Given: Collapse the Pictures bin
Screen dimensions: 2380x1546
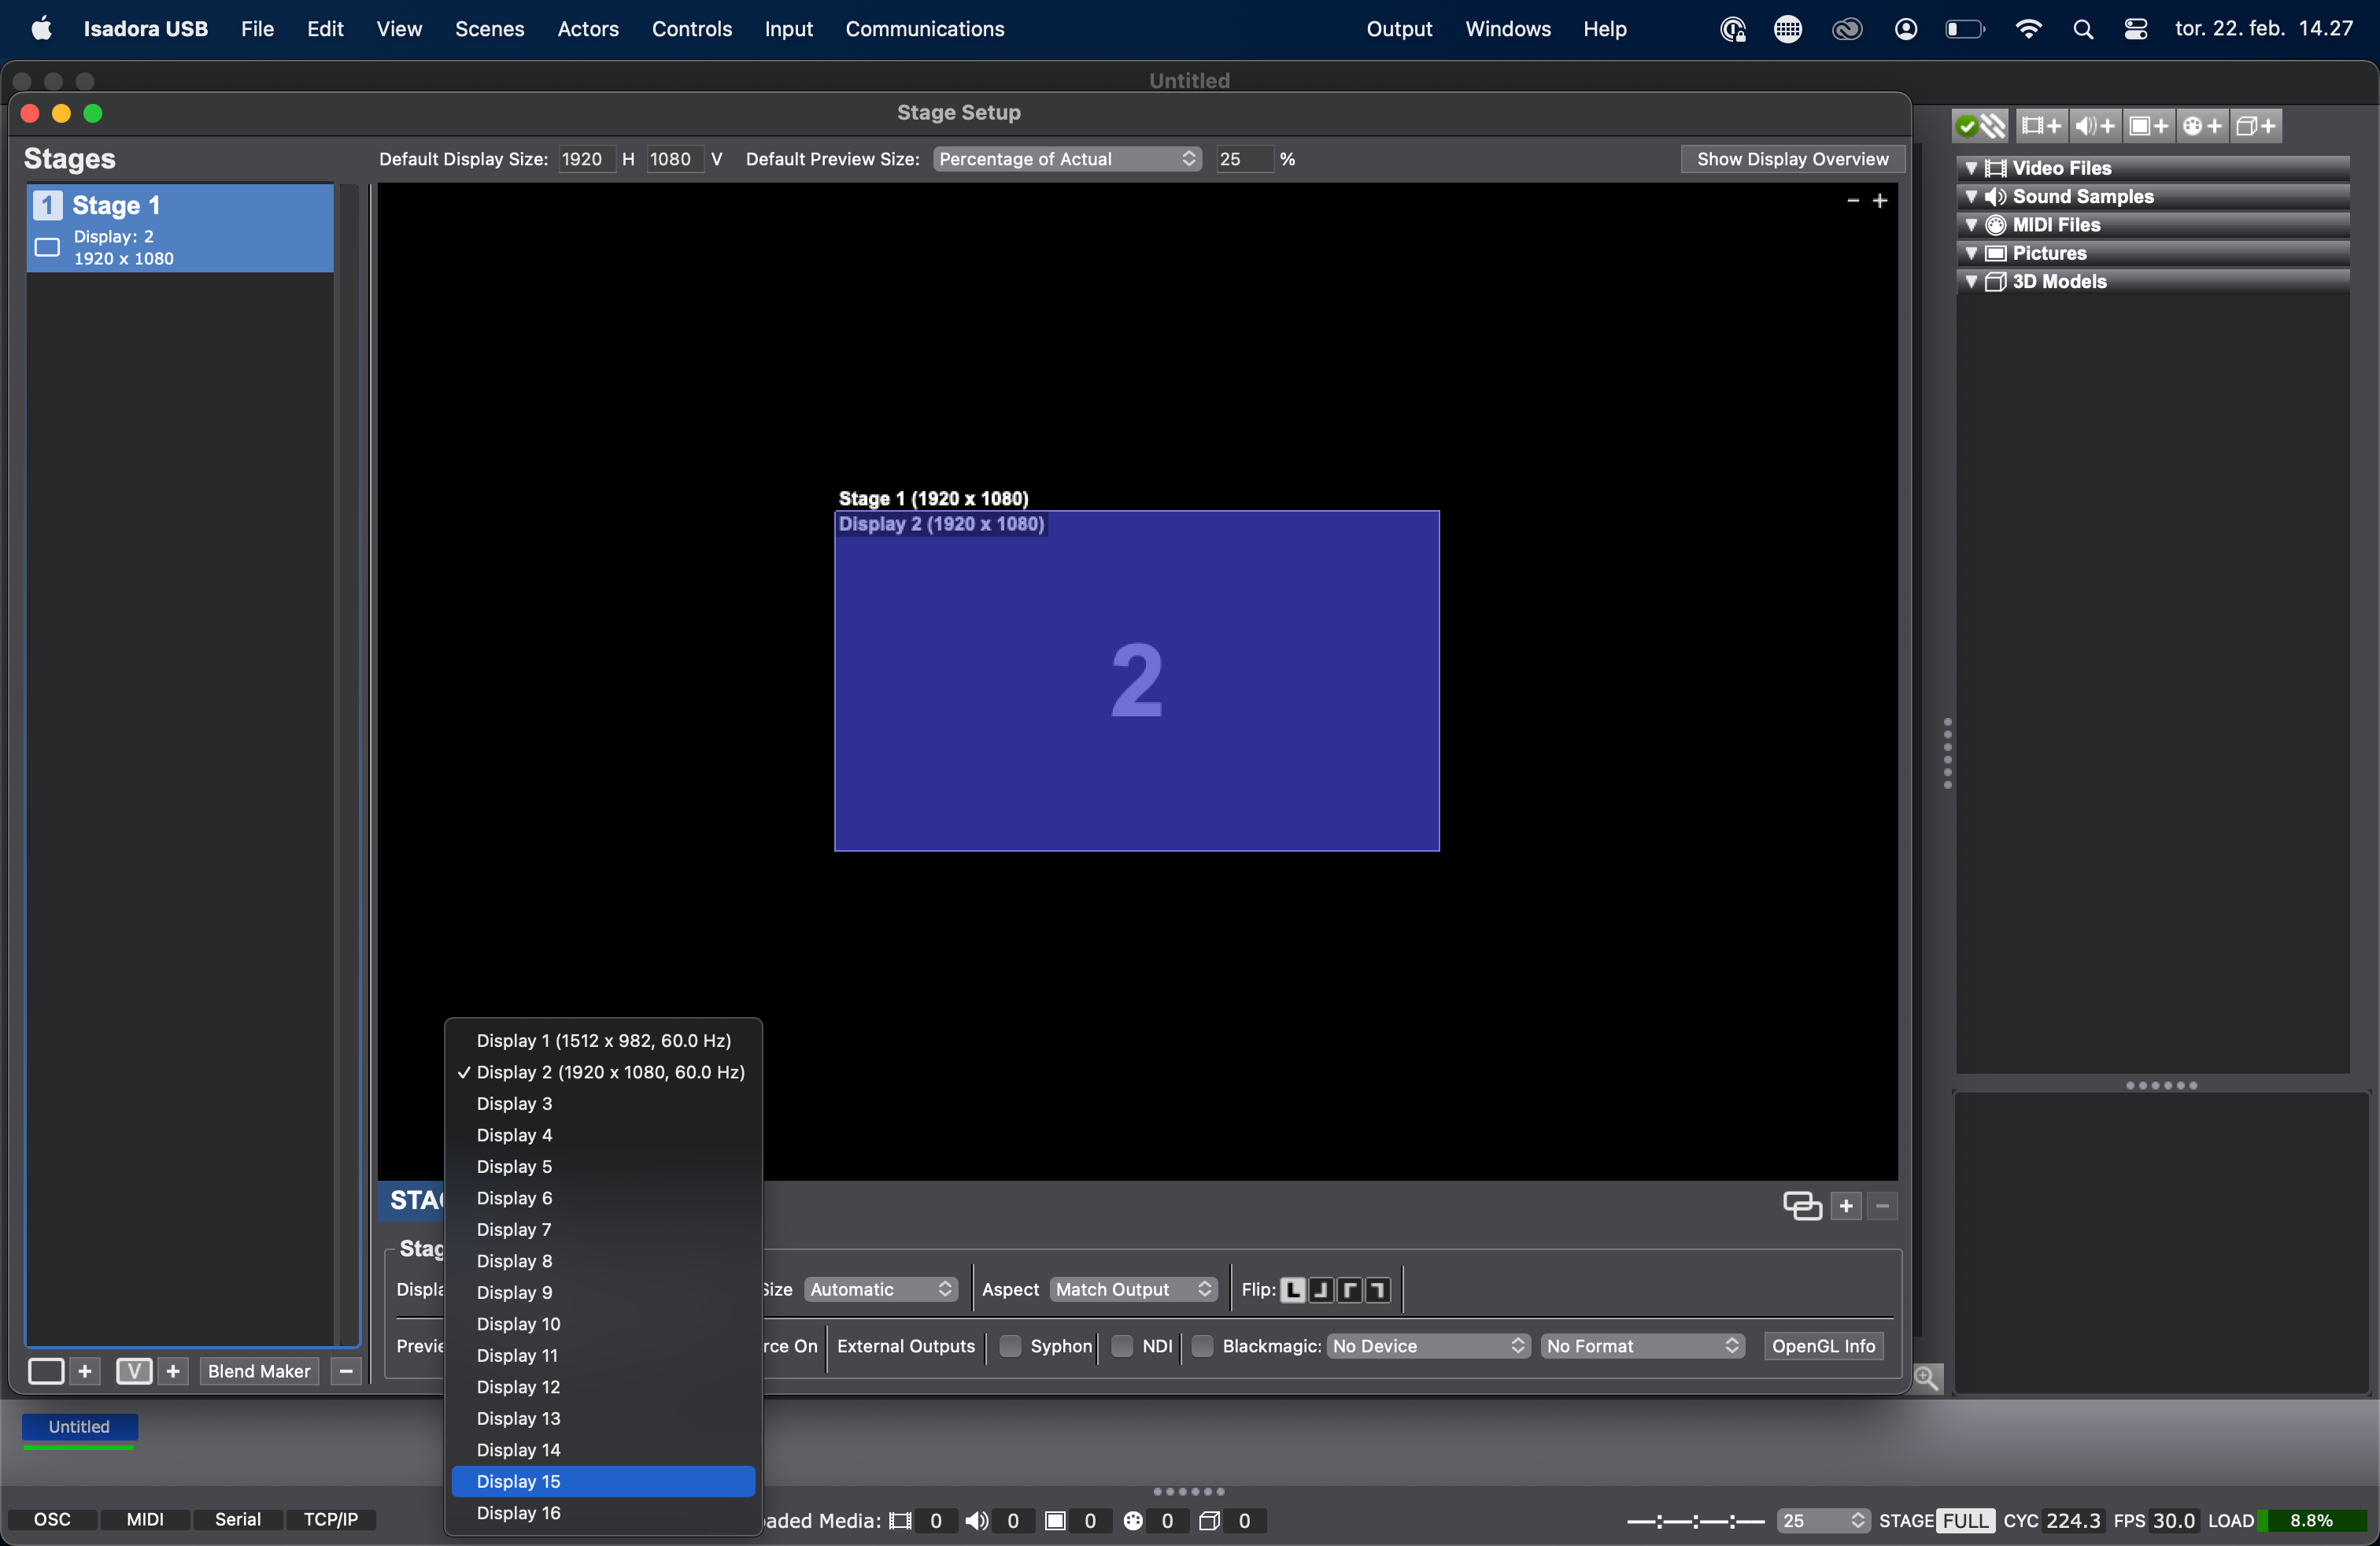Looking at the screenshot, I should (x=1971, y=253).
